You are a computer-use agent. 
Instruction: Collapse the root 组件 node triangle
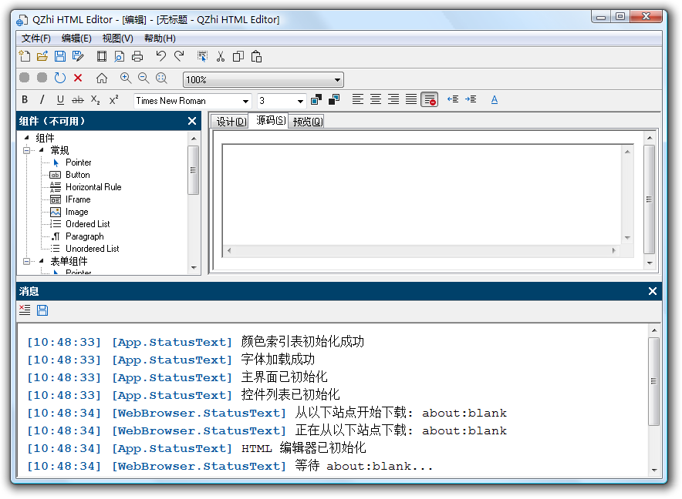(x=27, y=138)
